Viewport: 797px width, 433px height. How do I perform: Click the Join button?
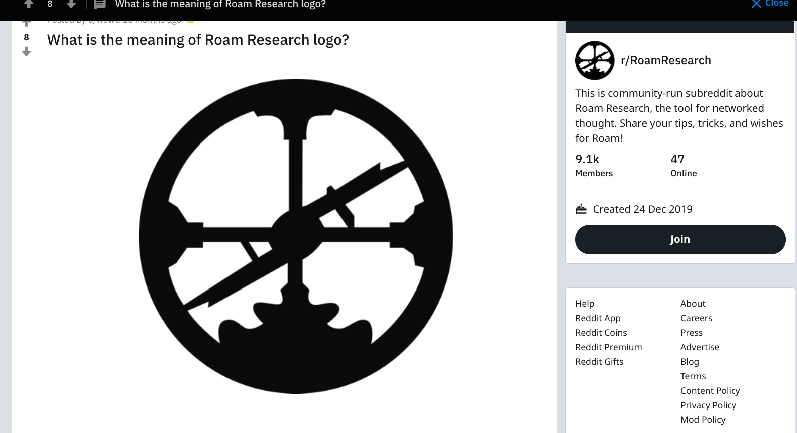680,239
